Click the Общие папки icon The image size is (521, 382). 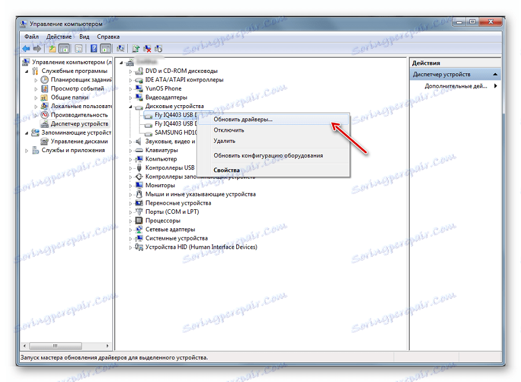[x=45, y=98]
